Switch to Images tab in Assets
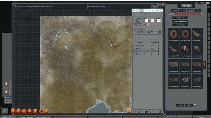 point(190,10)
